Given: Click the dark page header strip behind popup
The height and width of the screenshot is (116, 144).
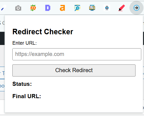Looking at the screenshot, I should pyautogui.click(x=2, y=38).
